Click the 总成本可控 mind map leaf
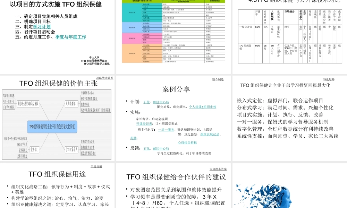 click(85, 104)
